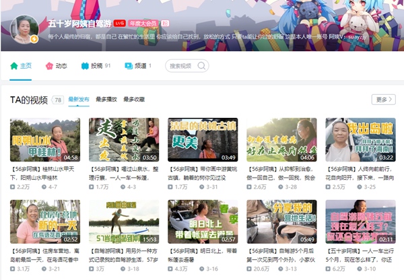Sort videos by 最多收藏
The width and height of the screenshot is (404, 280).
click(x=133, y=100)
